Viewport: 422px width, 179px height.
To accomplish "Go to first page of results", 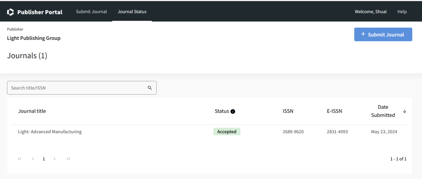I will point(20,159).
